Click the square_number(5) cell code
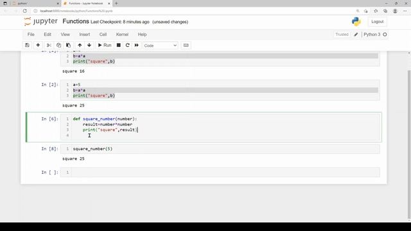Screen dimensions: 411x231 (92, 149)
